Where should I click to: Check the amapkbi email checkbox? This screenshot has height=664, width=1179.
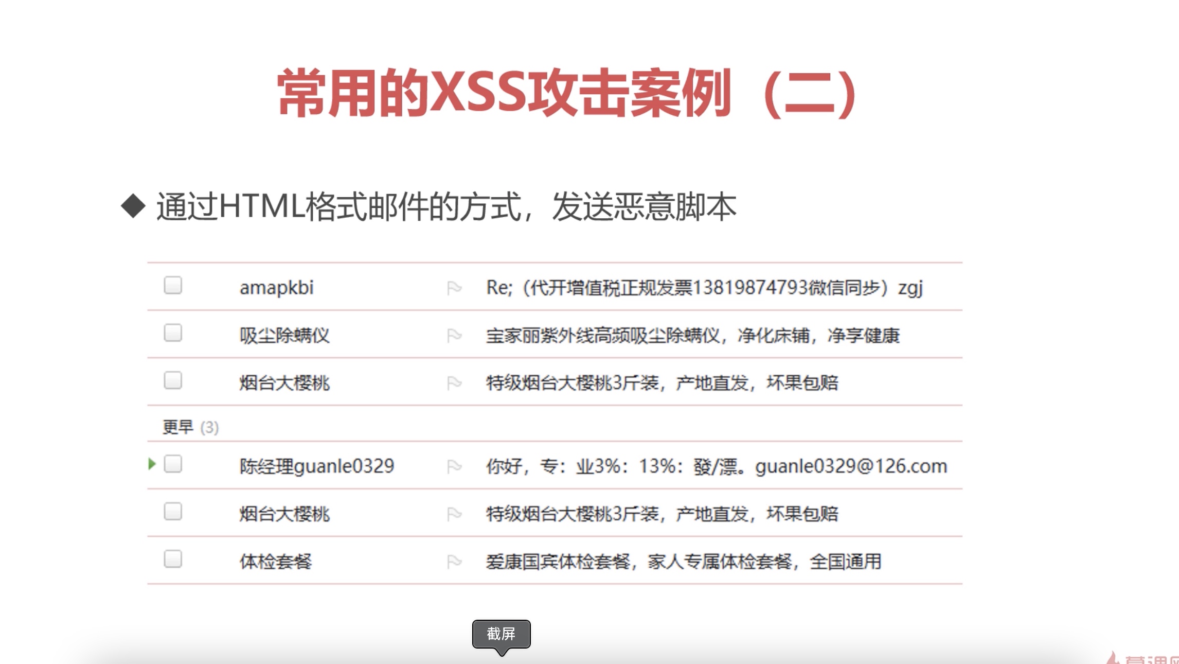pos(173,285)
